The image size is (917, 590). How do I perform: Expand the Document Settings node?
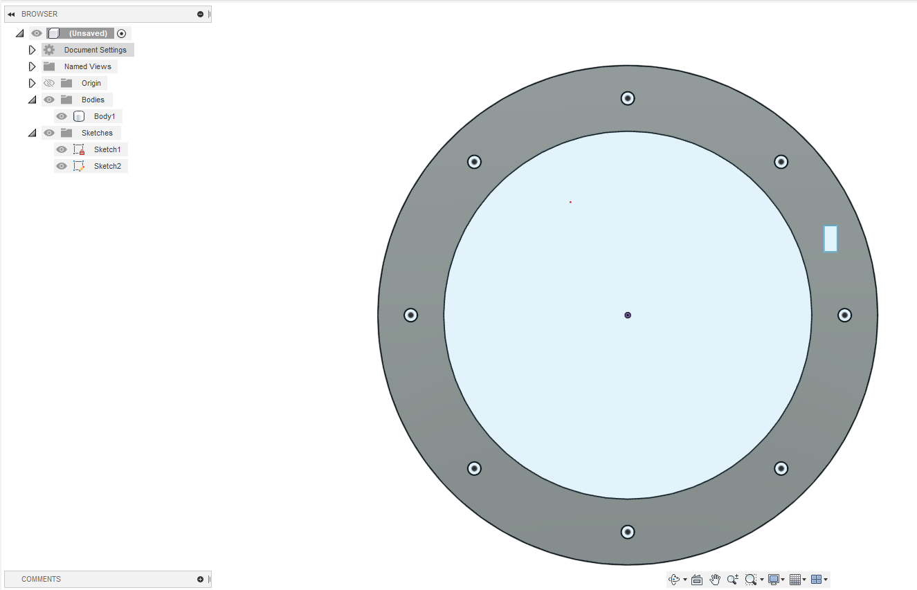coord(32,50)
